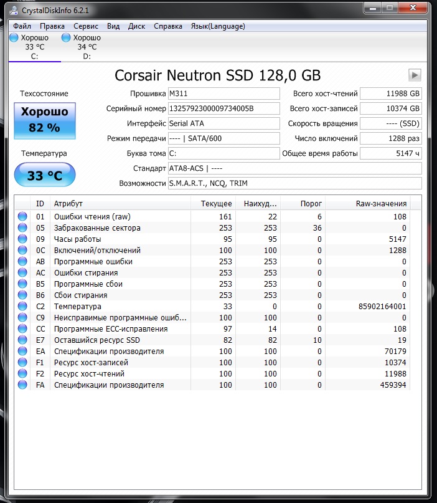
Task: Open the Диск menu
Action: (x=136, y=26)
